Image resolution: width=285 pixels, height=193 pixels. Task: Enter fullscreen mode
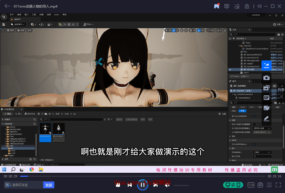coord(278,185)
